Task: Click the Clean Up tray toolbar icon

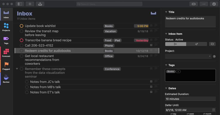Action: 40,4
